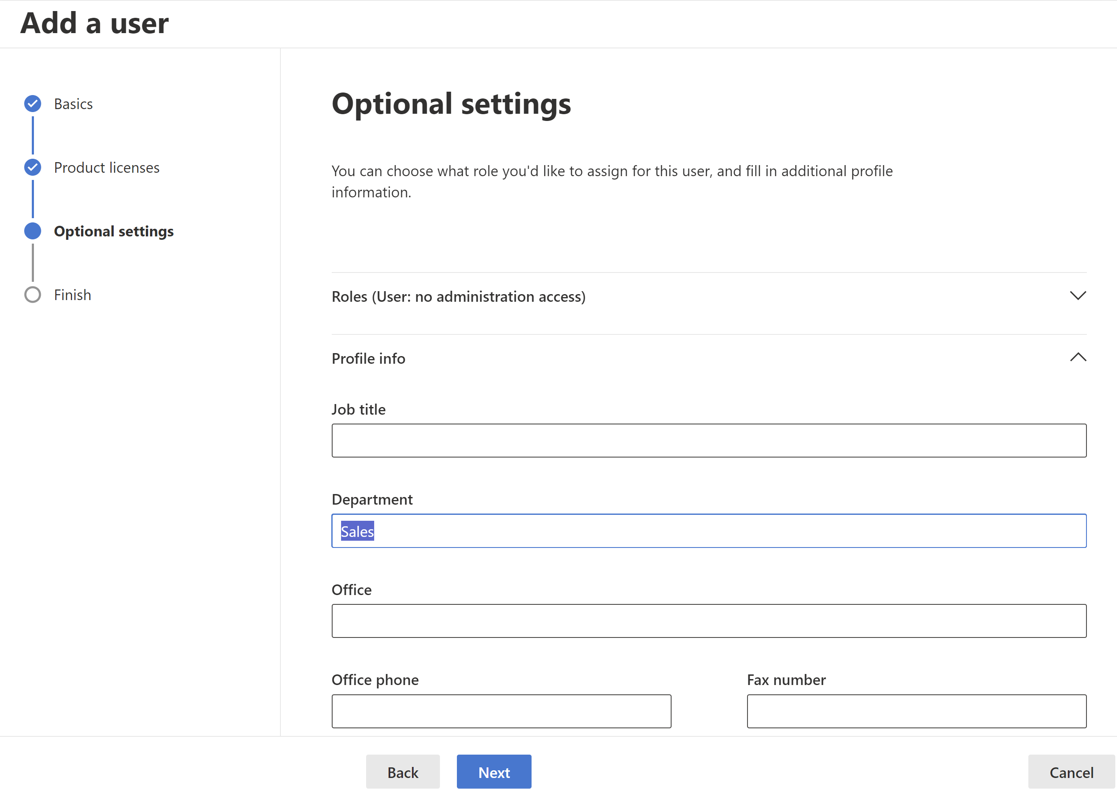Select Product licenses step label

[x=106, y=168]
